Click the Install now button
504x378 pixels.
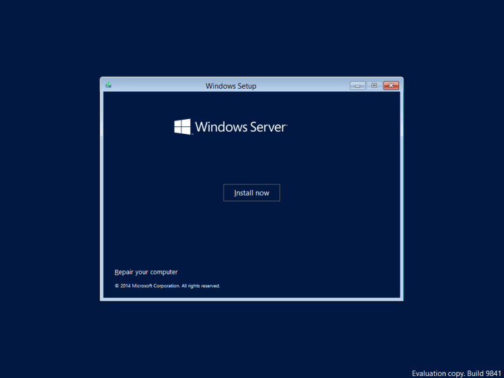pos(251,193)
